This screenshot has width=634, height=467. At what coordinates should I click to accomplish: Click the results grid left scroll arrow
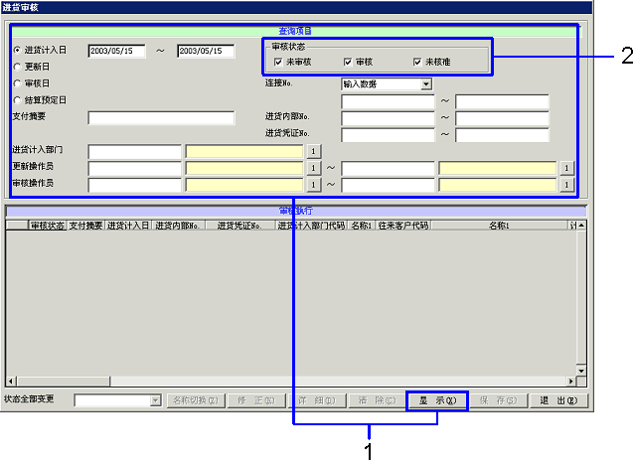click(11, 381)
